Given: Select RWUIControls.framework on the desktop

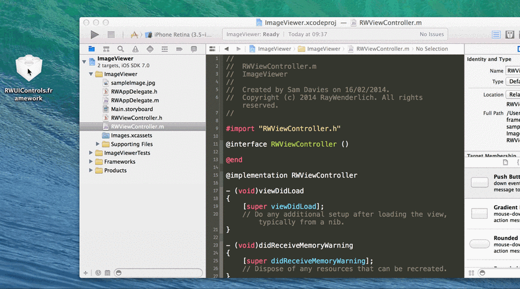Looking at the screenshot, I should coord(28,78).
